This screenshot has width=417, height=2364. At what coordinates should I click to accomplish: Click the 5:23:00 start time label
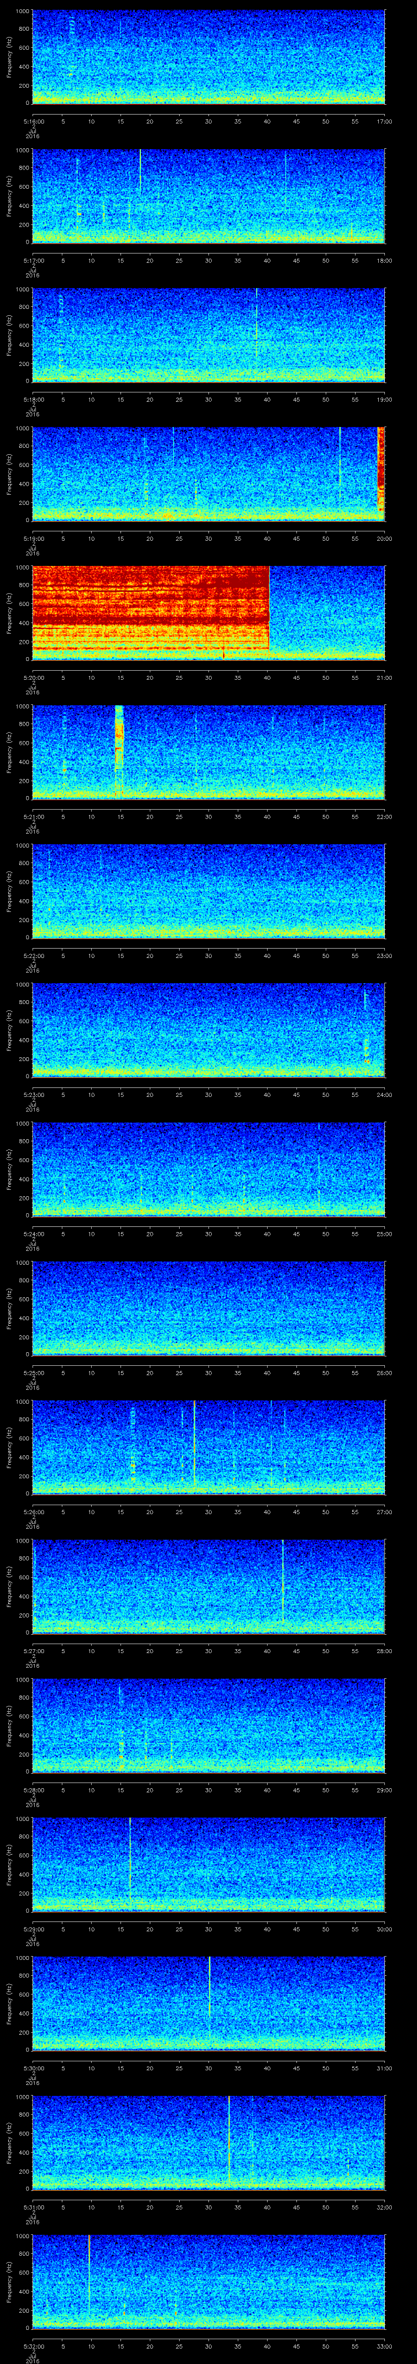[x=33, y=1094]
